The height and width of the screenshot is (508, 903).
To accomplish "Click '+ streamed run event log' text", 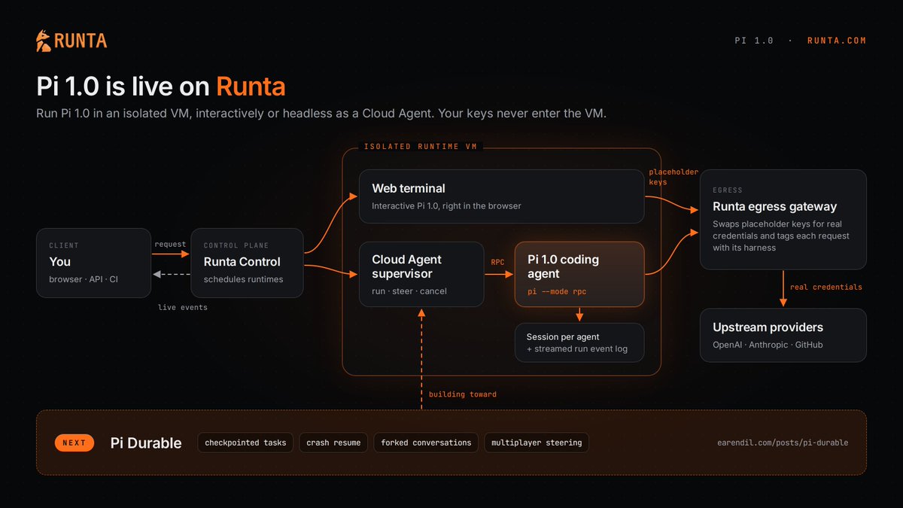I will 576,348.
